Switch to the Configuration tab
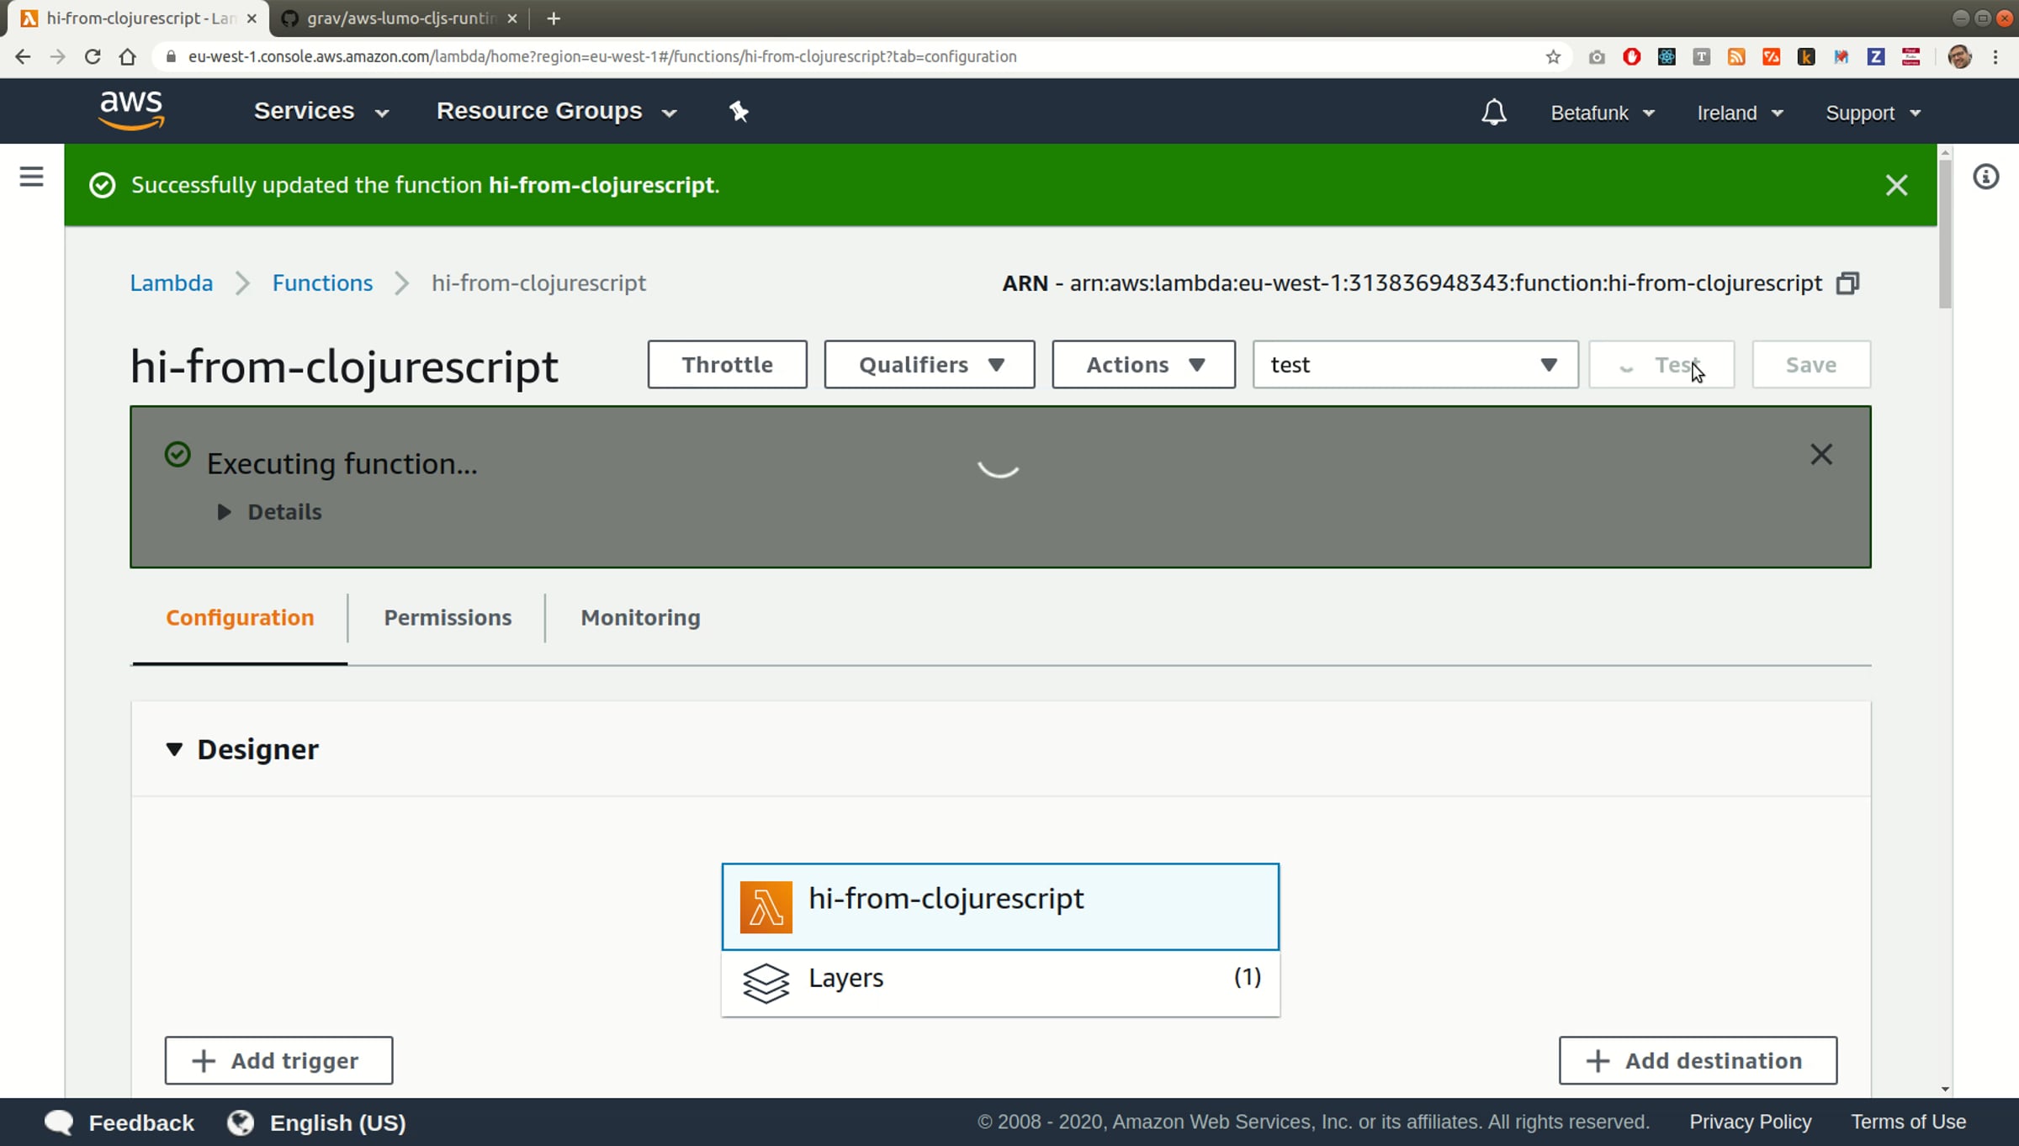This screenshot has height=1146, width=2019. pyautogui.click(x=240, y=618)
